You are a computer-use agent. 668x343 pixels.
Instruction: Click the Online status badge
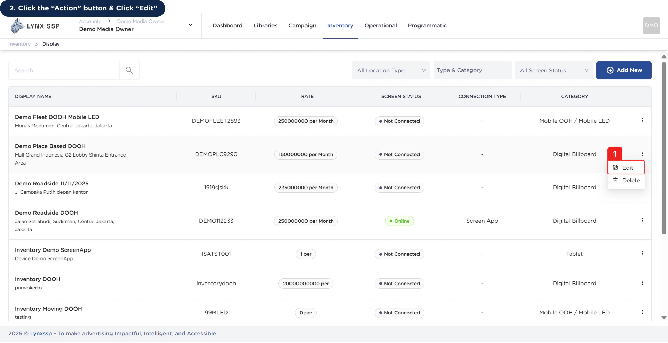tap(399, 221)
